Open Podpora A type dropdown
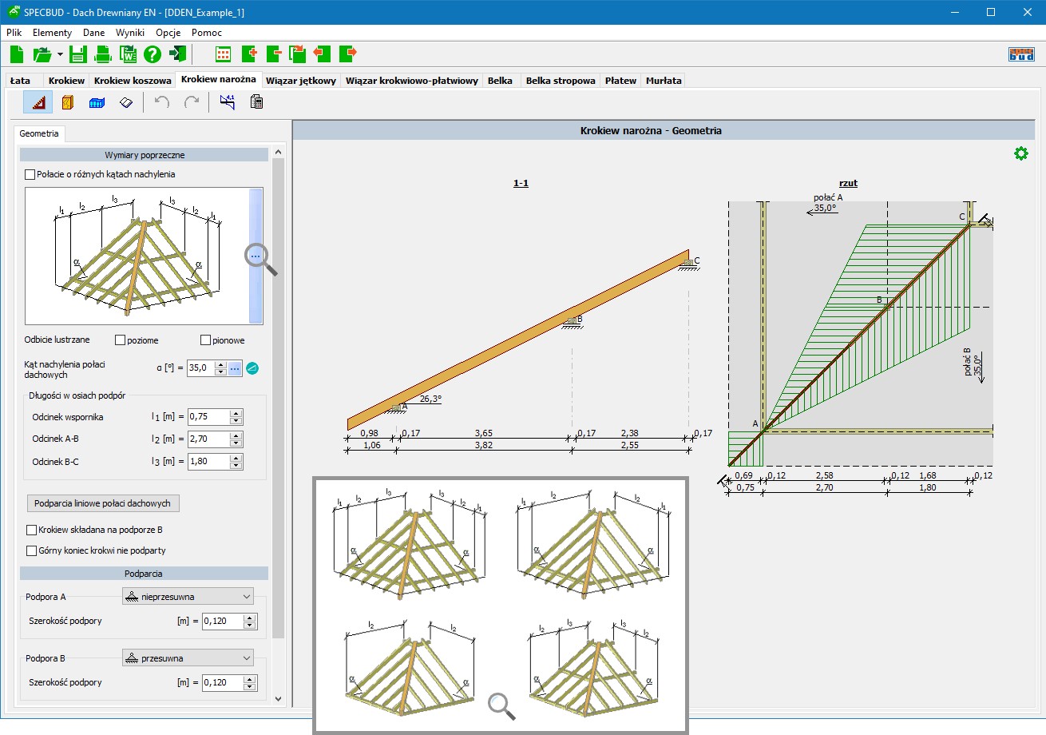The height and width of the screenshot is (735, 1046). (x=187, y=596)
